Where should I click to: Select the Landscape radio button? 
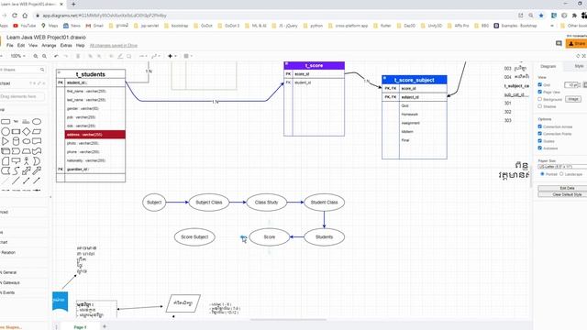(561, 174)
